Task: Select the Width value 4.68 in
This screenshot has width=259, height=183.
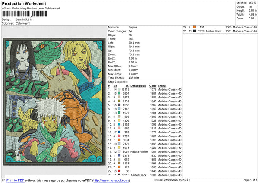Action: click(x=253, y=15)
